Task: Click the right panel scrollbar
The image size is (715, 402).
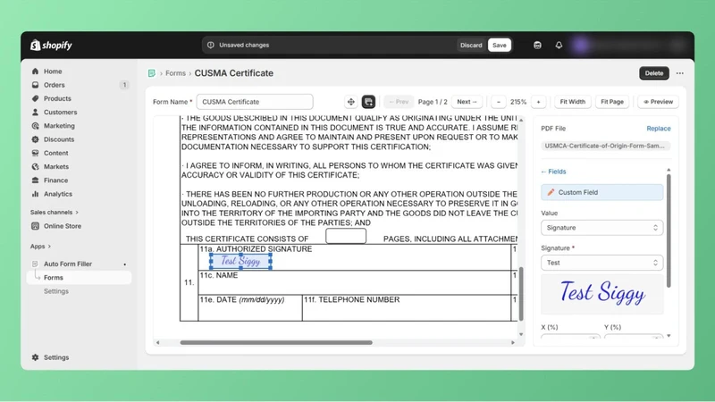Action: click(x=669, y=230)
